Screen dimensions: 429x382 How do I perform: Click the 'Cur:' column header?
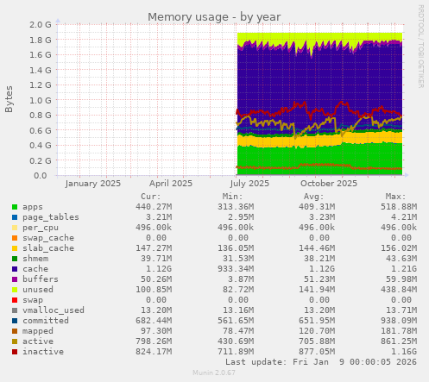151,197
